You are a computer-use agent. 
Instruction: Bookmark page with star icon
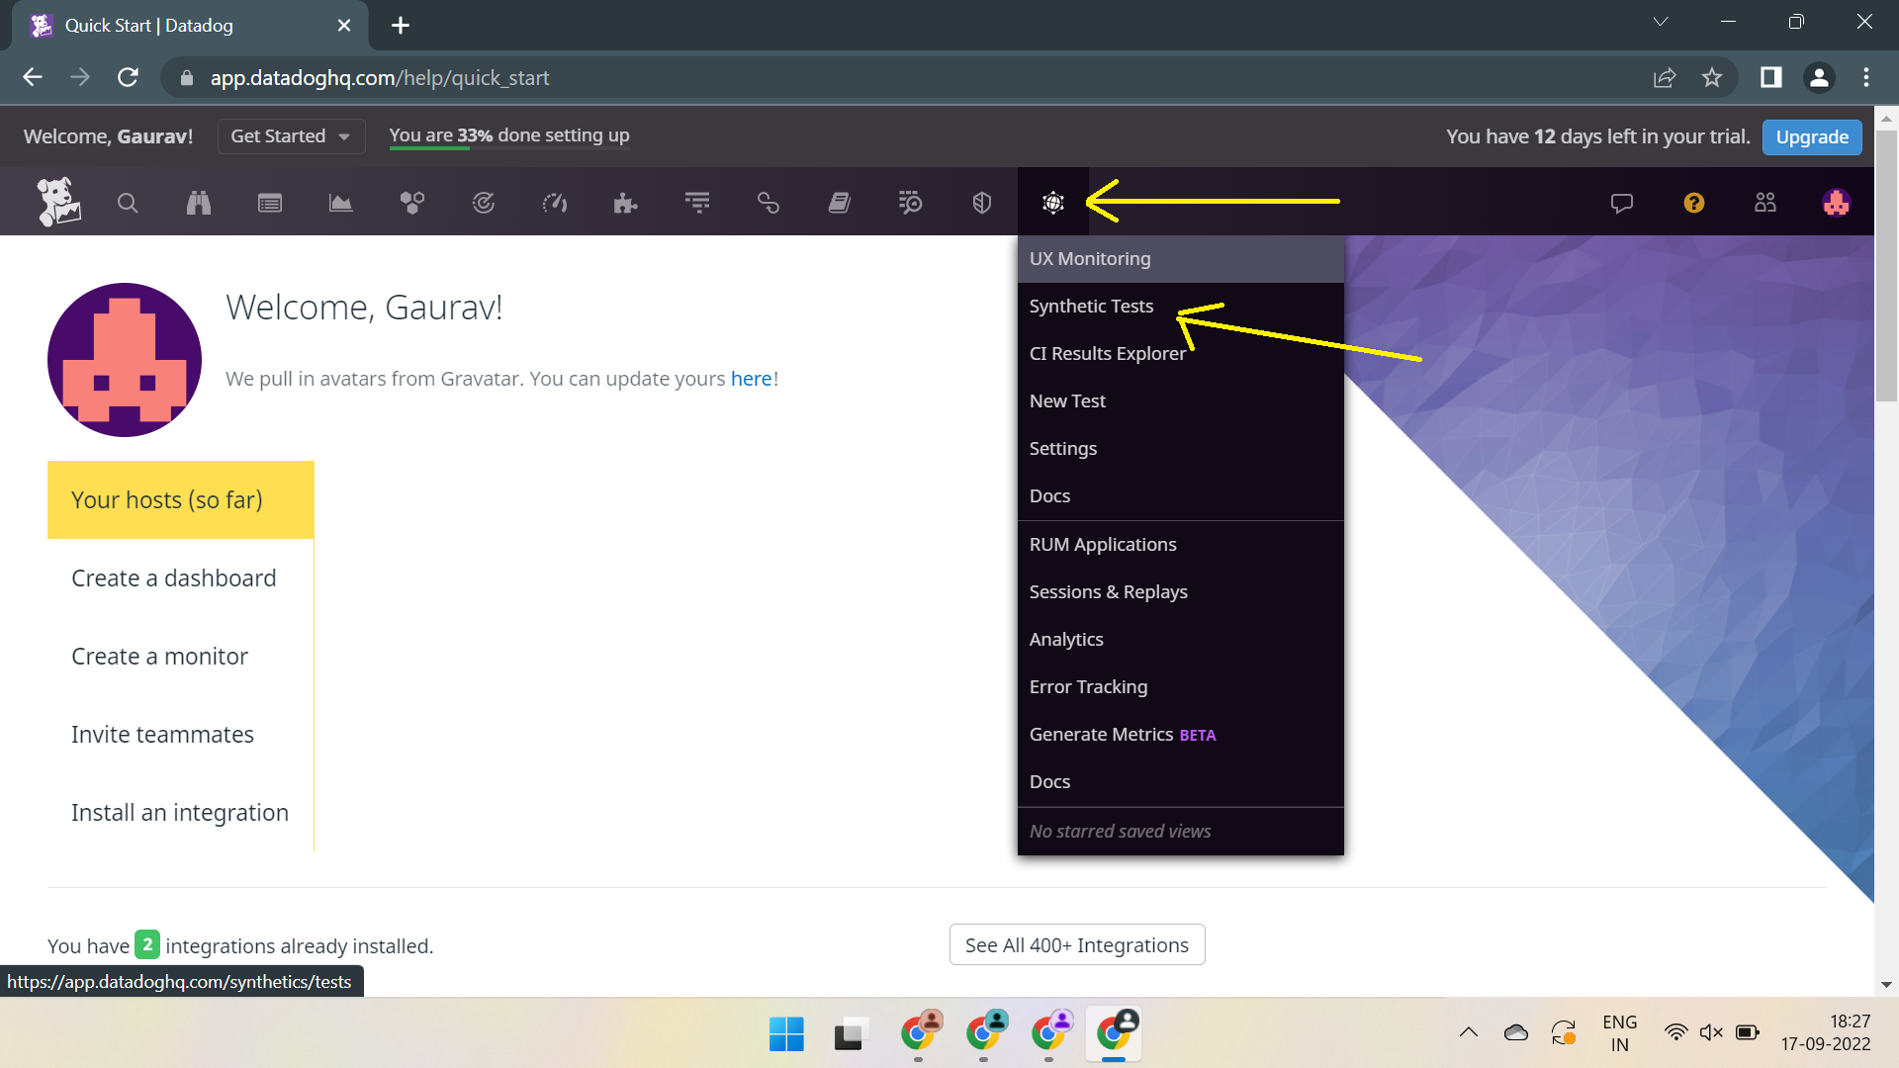[1712, 77]
